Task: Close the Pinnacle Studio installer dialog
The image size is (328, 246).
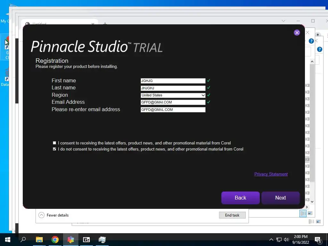Action: coord(297,33)
